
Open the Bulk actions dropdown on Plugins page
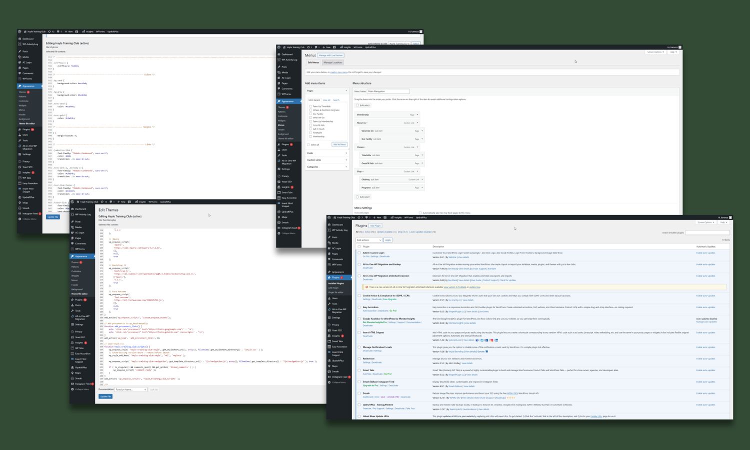(368, 240)
